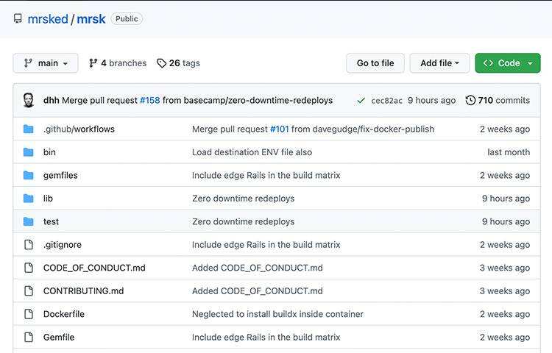The height and width of the screenshot is (353, 552).
Task: Open the CONTRIBUTING.md file
Action: click(83, 291)
